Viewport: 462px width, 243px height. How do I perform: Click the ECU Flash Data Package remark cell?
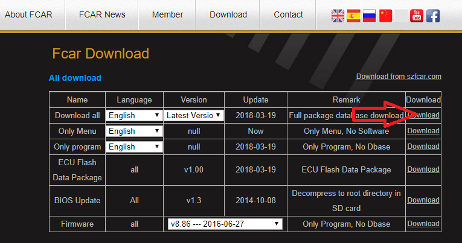tap(346, 170)
